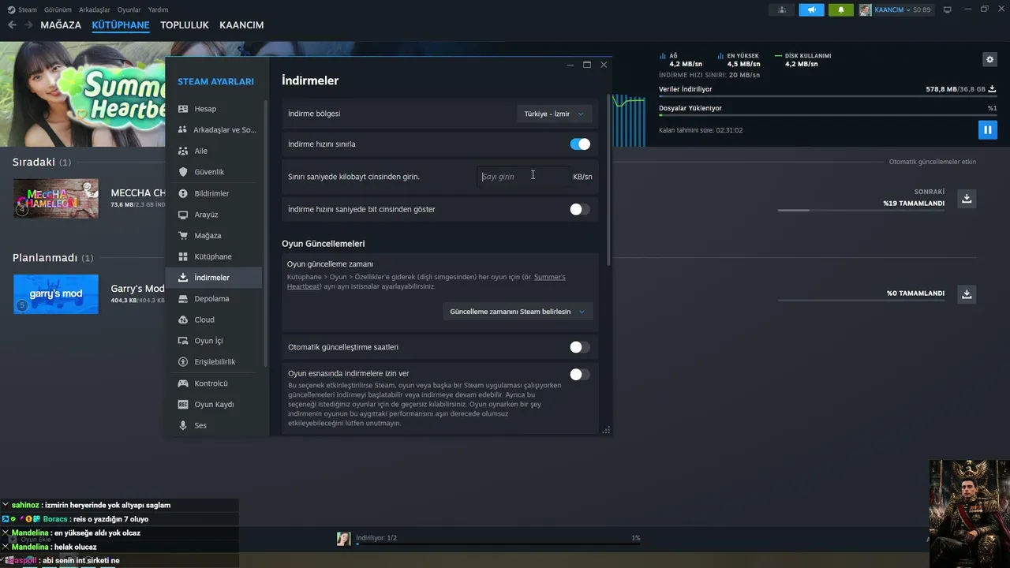The width and height of the screenshot is (1010, 568).
Task: Click the Sıradaki (1) section heading
Action: (42, 162)
